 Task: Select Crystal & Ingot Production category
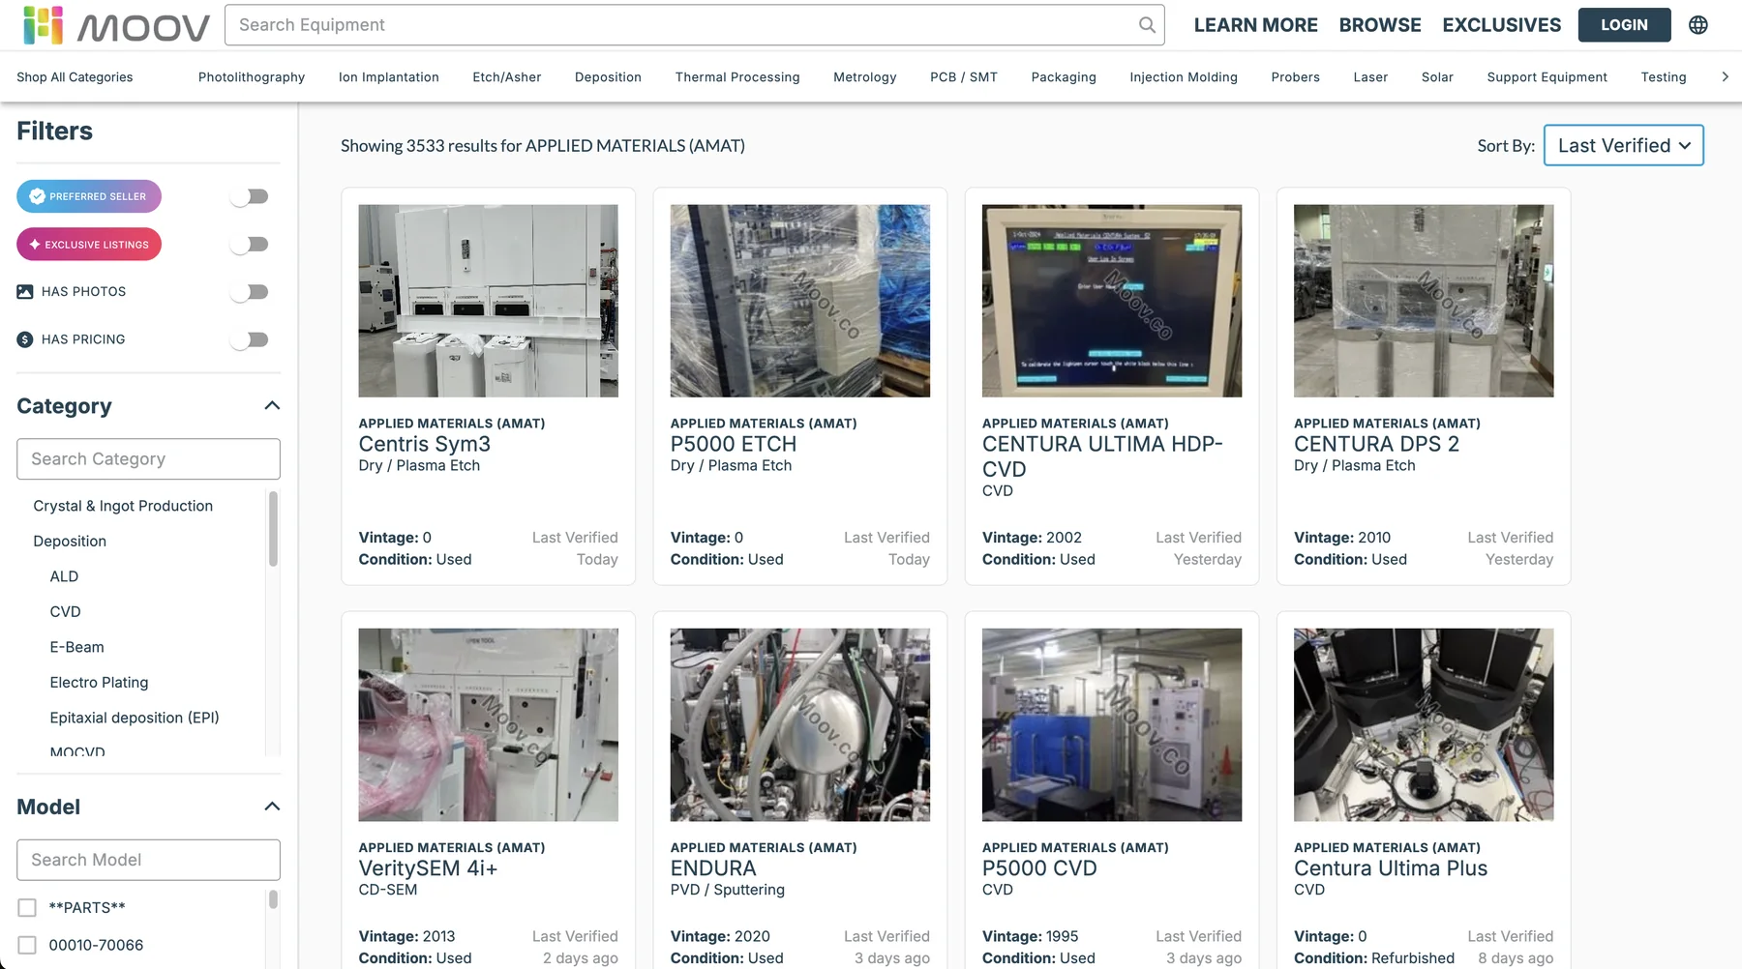pos(123,506)
